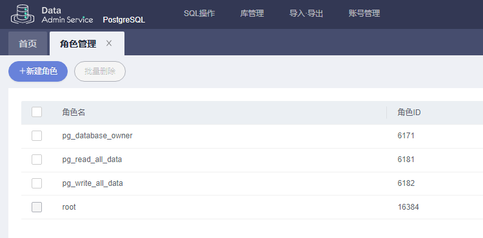The image size is (483, 238).
Task: Click the 角色名 column header
Action: tap(74, 113)
